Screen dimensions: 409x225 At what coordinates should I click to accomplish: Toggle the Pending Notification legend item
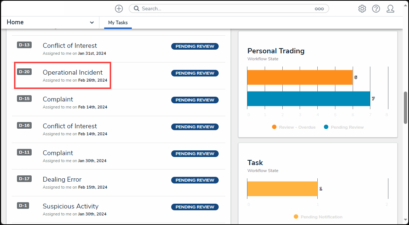tap(318, 217)
